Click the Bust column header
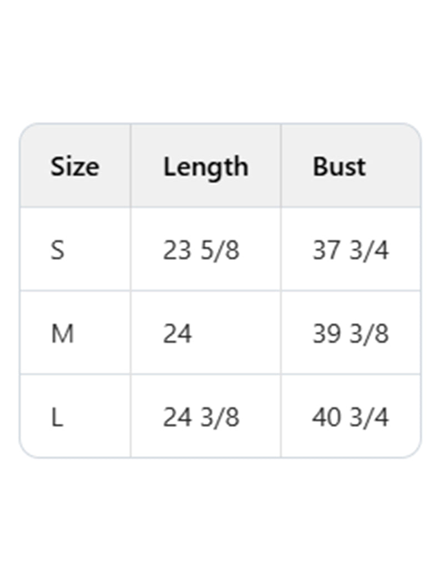The width and height of the screenshot is (444, 583). tap(339, 167)
